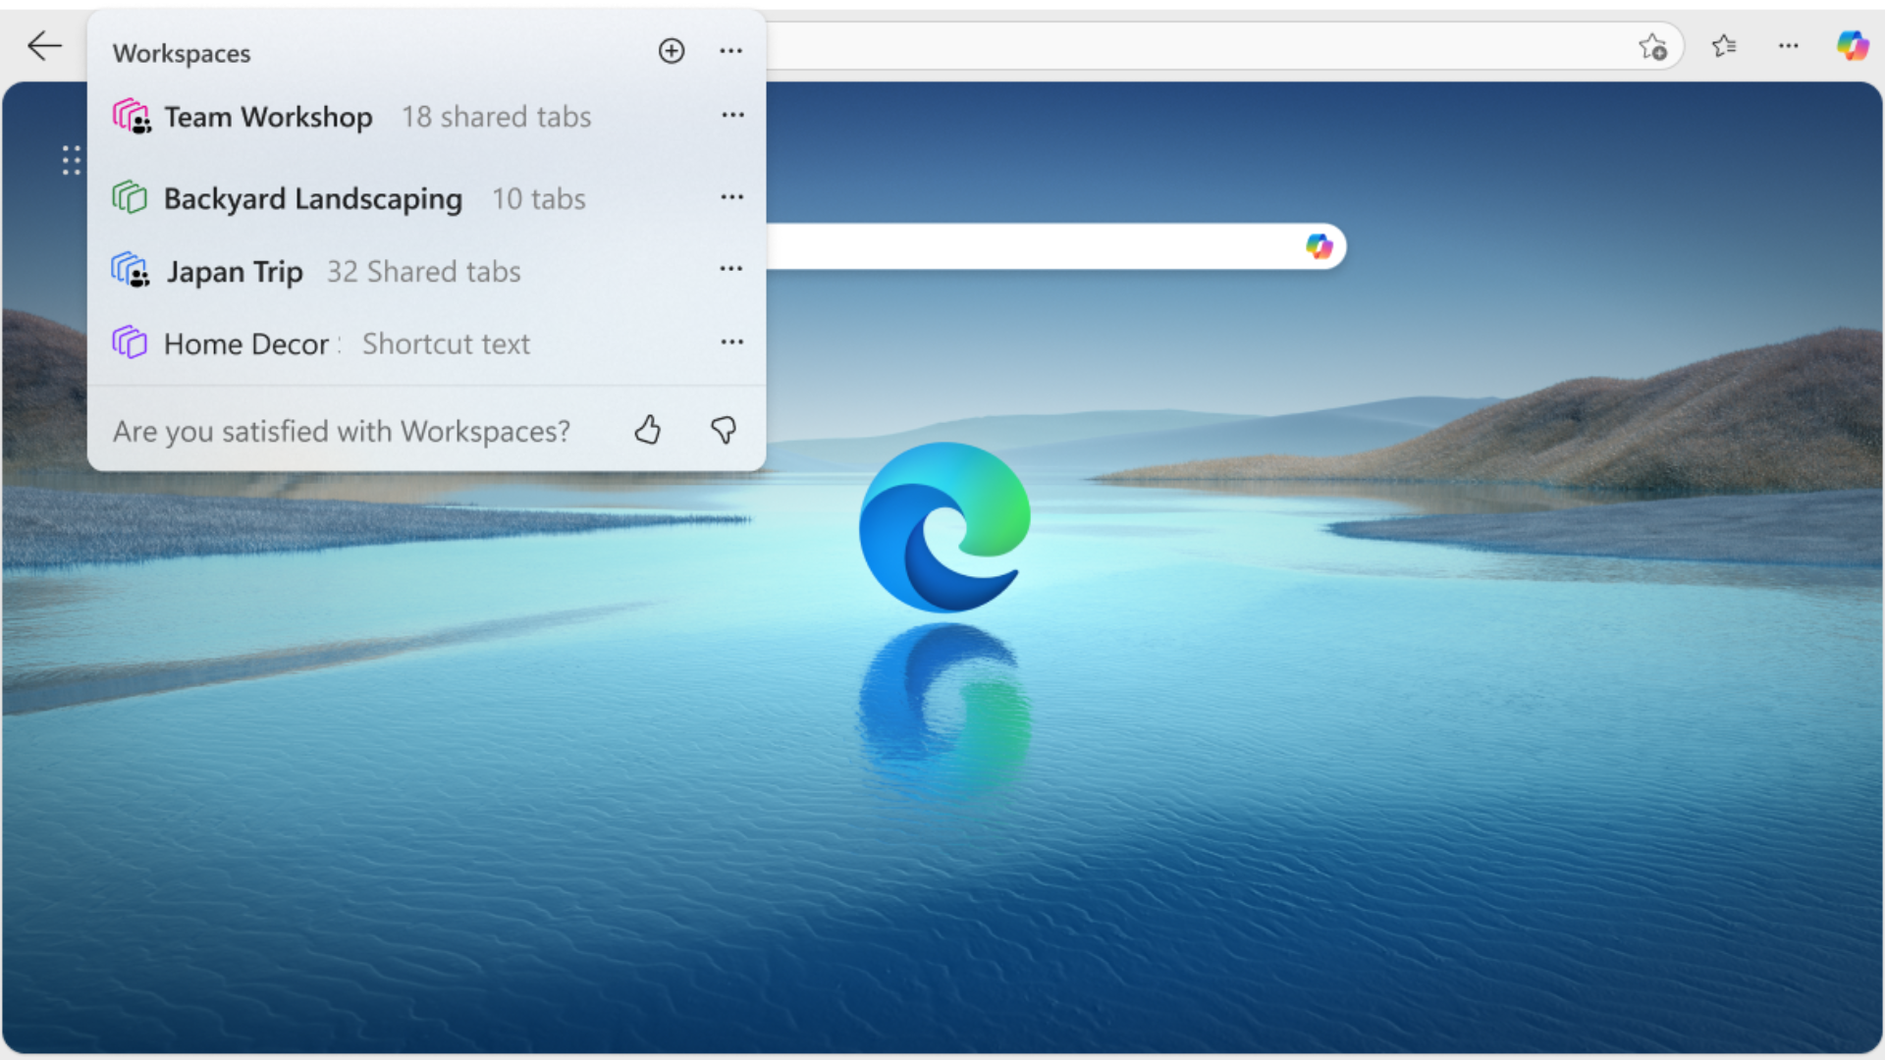The image size is (1885, 1060).
Task: Open Backyard Landscaping more options menu
Action: point(732,197)
